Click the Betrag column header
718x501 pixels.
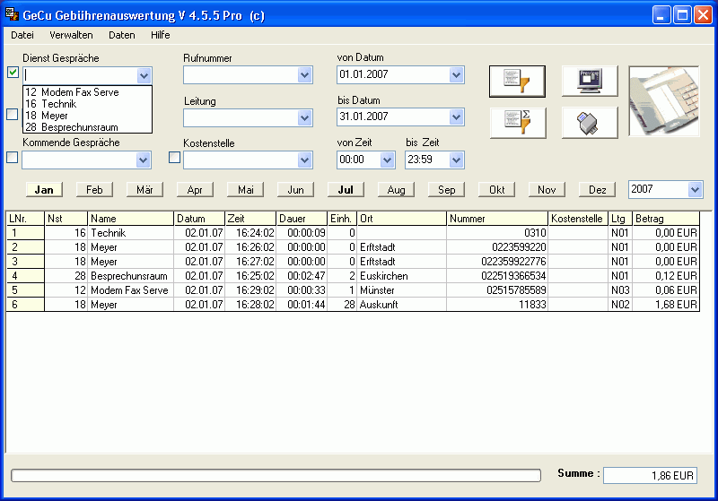click(x=666, y=219)
